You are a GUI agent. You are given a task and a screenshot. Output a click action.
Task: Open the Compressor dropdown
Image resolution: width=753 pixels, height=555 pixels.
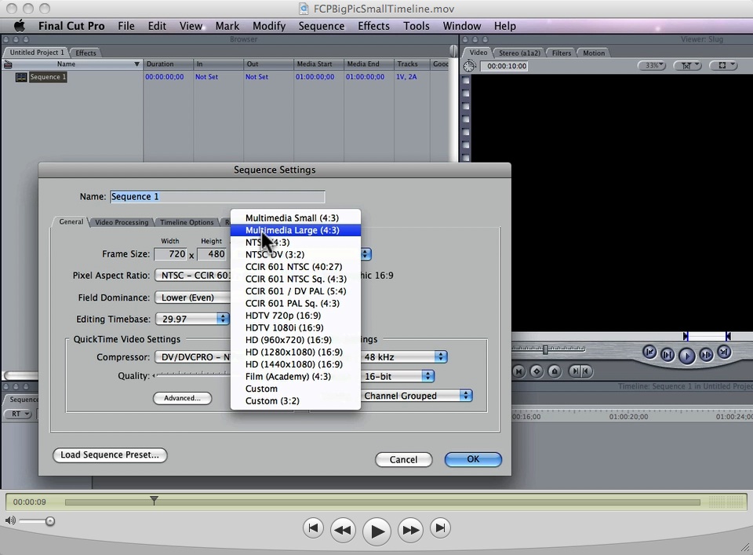pyautogui.click(x=193, y=357)
